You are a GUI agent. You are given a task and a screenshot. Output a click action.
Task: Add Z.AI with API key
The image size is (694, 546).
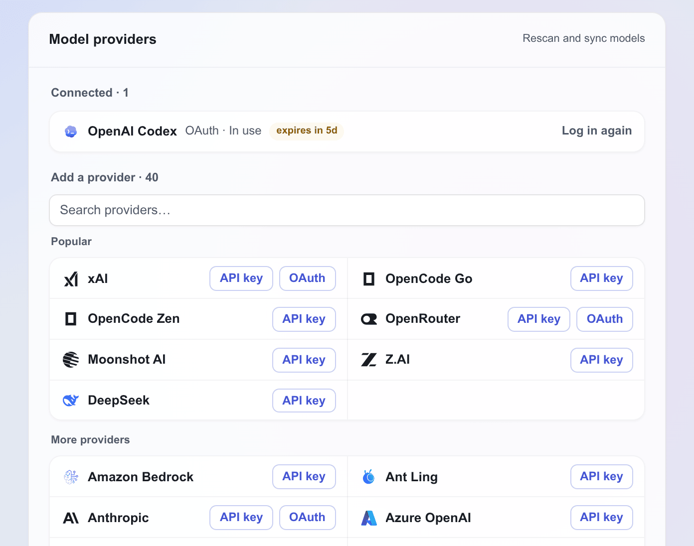coord(602,360)
